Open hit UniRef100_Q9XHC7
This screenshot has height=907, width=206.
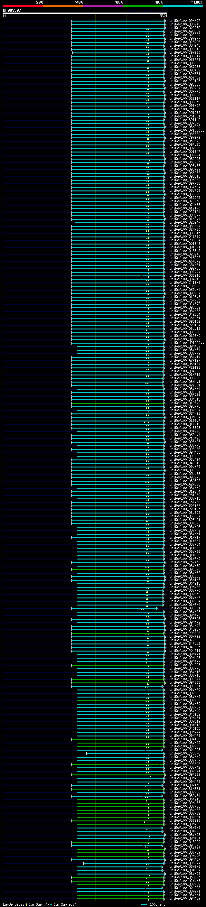coord(185,21)
